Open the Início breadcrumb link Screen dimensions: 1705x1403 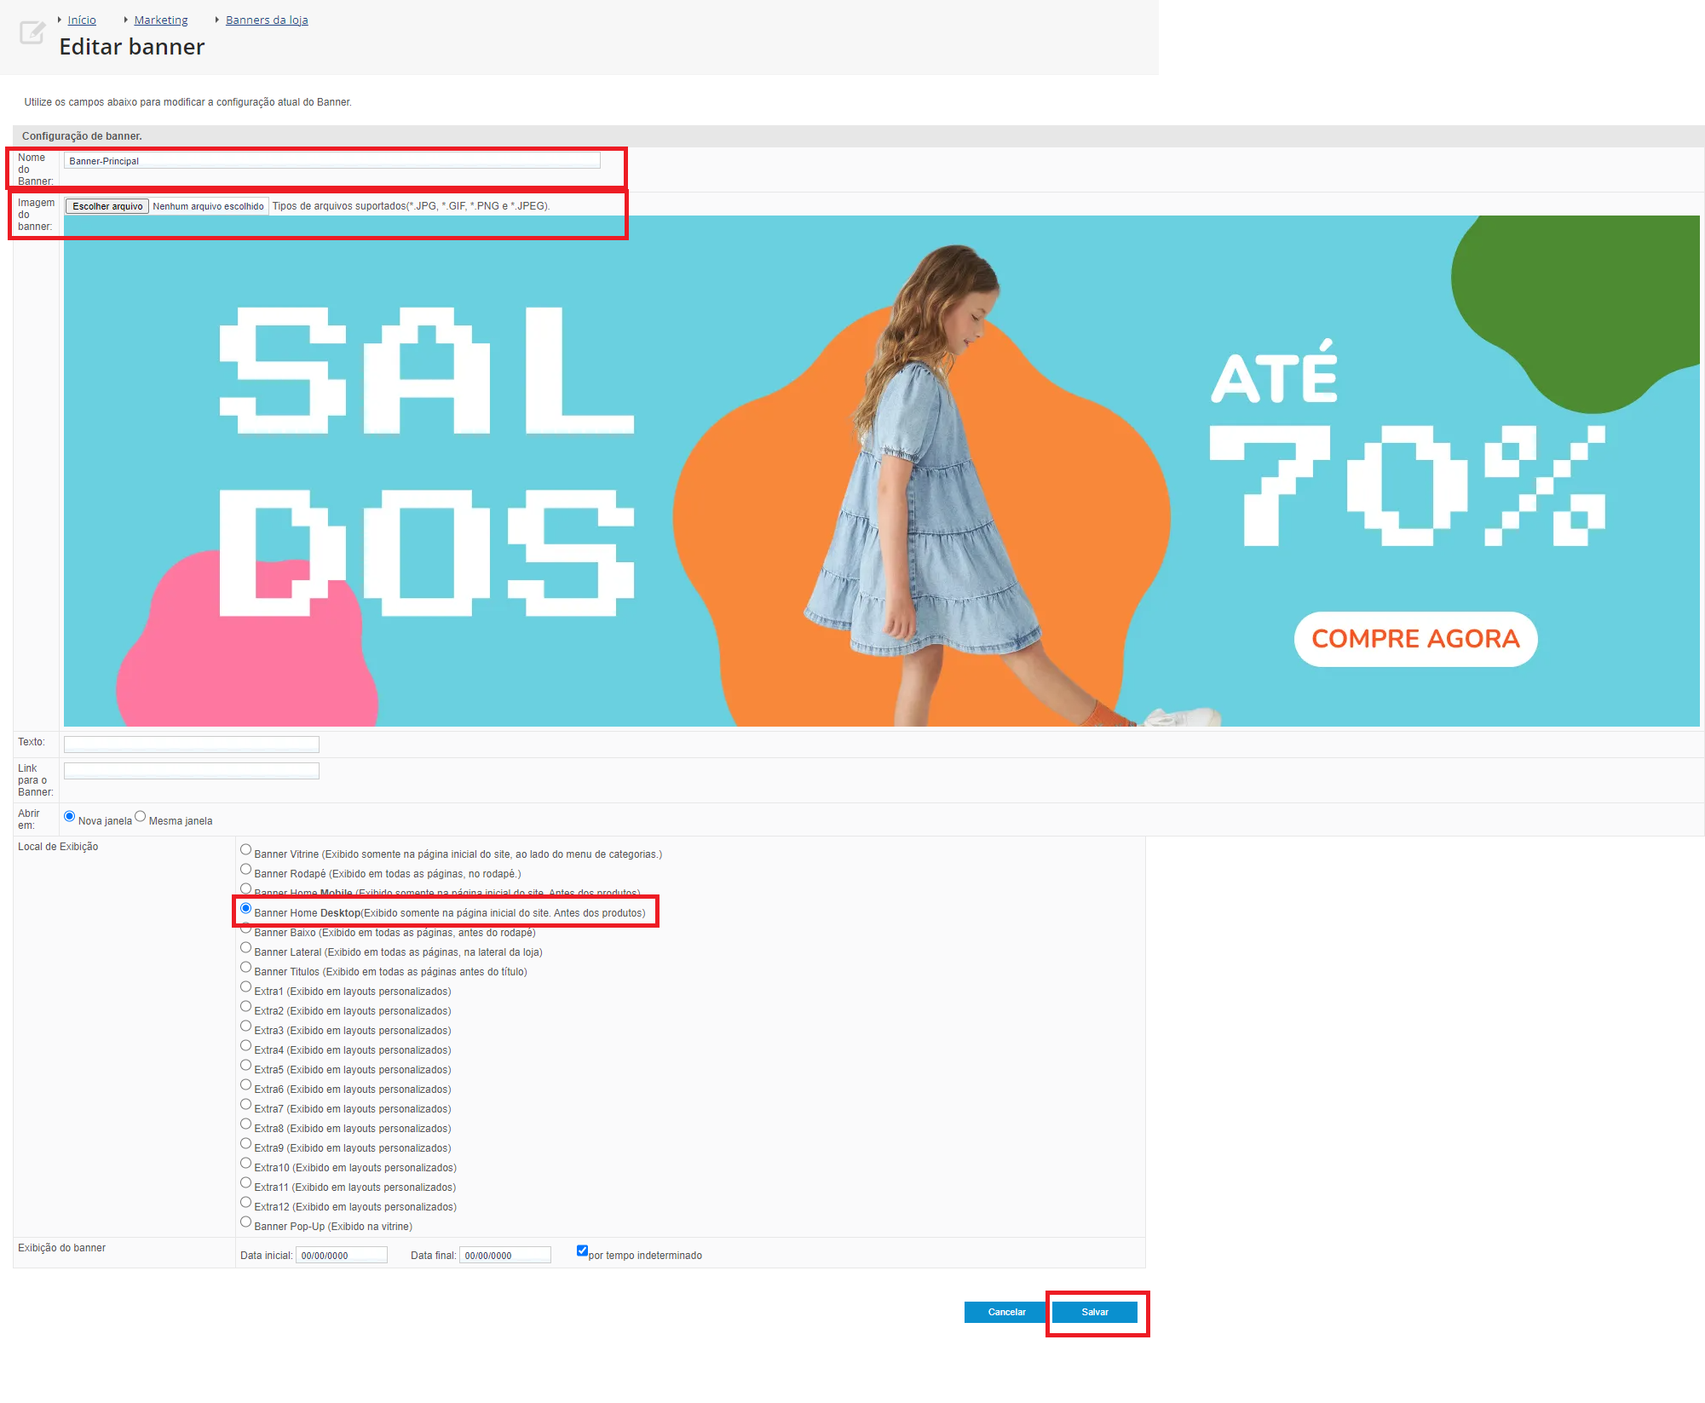coord(82,20)
